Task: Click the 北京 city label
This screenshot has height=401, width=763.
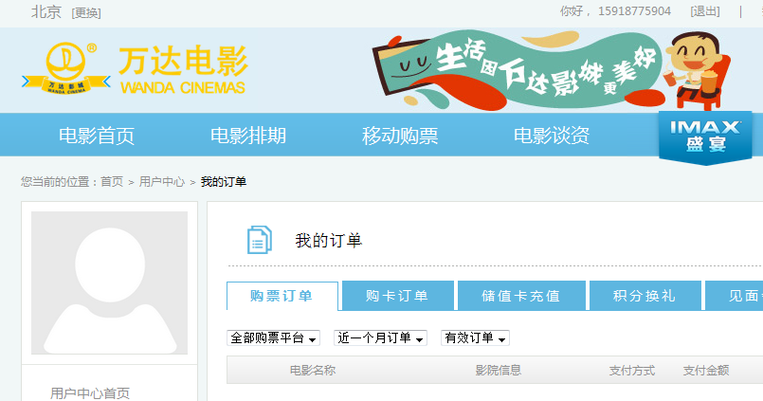Action: (46, 12)
